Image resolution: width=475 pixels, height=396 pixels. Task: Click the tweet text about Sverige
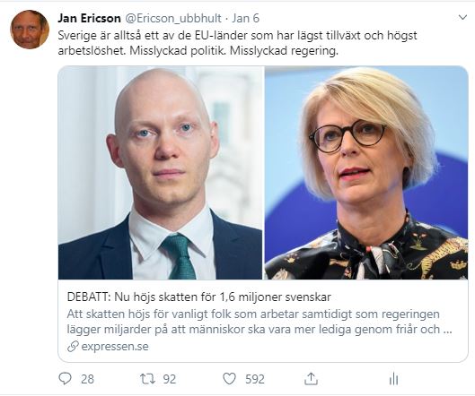237,43
